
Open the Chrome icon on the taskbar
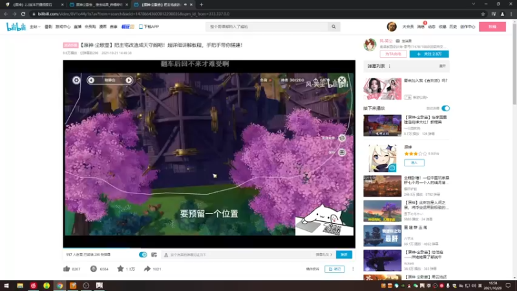(59, 286)
